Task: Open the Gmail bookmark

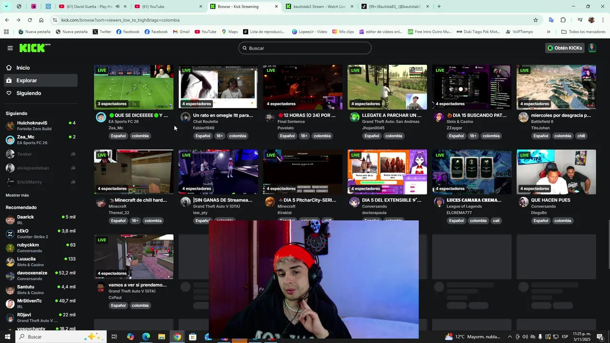Action: (x=181, y=32)
